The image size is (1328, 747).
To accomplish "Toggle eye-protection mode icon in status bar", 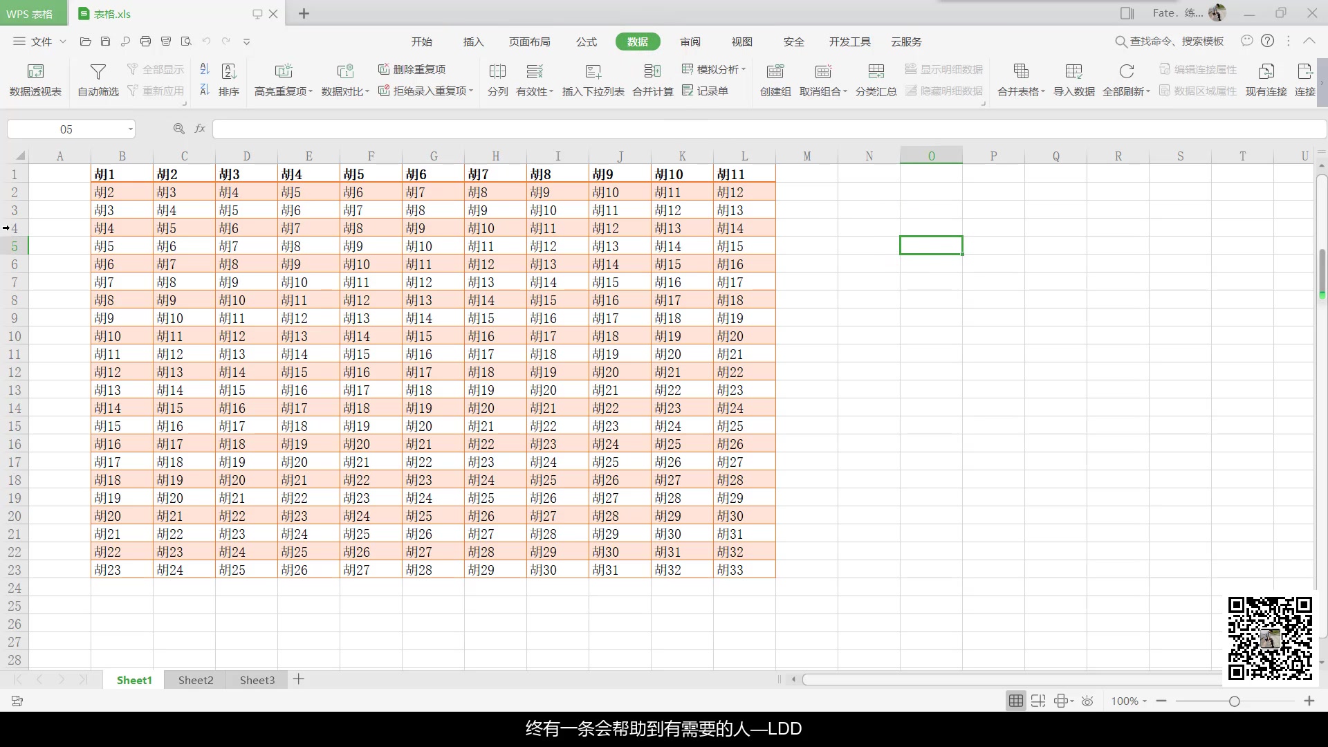I will tap(1087, 701).
